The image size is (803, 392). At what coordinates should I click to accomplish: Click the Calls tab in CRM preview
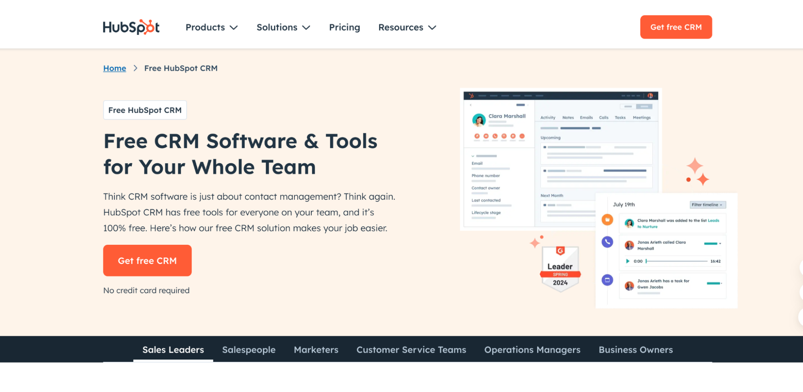(604, 118)
